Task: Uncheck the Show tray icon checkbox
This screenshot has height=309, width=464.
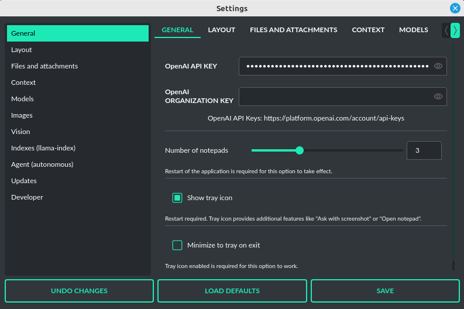Action: pyautogui.click(x=177, y=198)
